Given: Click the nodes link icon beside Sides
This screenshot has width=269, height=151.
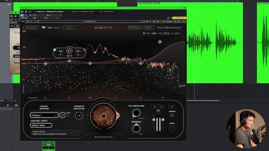Looking at the screenshot, I should pyautogui.click(x=43, y=27).
